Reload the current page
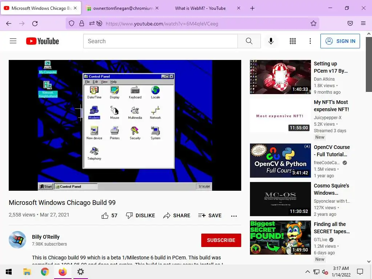The height and width of the screenshot is (279, 372). coord(35,23)
